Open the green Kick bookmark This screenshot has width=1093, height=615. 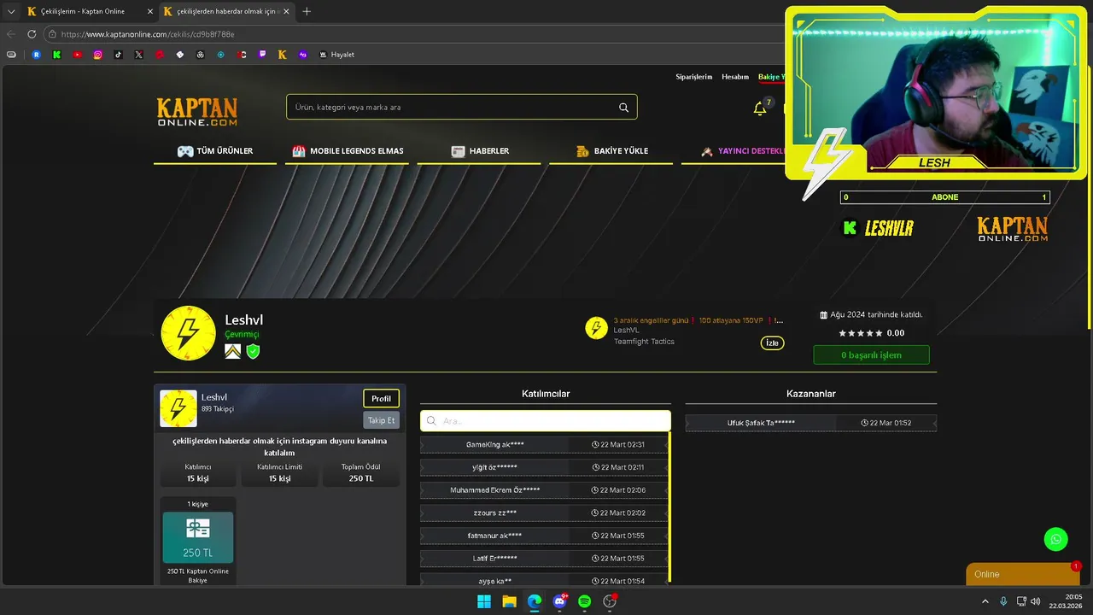pyautogui.click(x=57, y=55)
